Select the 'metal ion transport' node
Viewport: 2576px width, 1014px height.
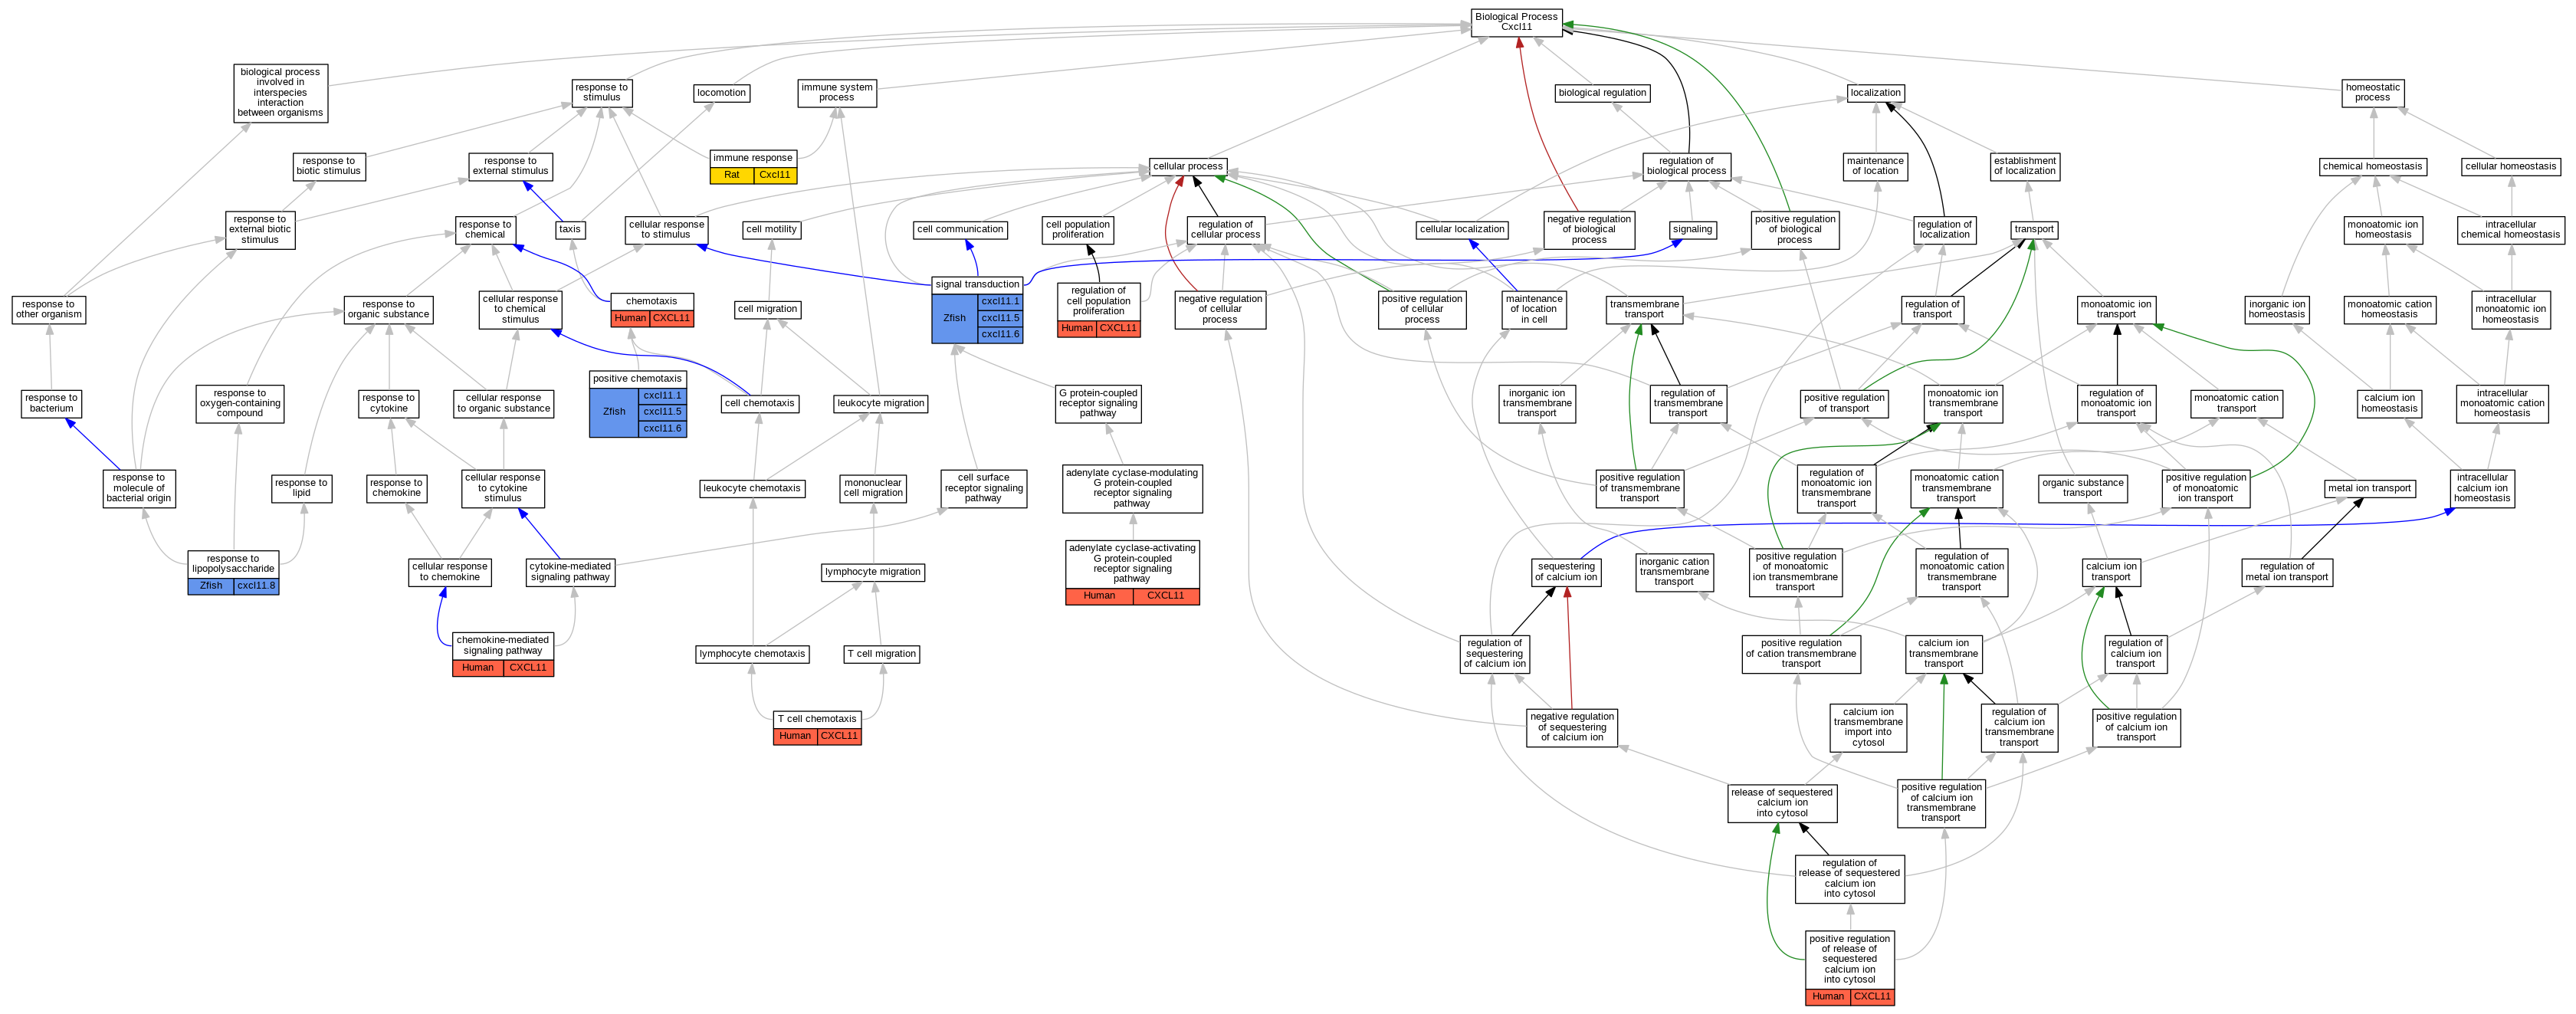(x=2369, y=489)
